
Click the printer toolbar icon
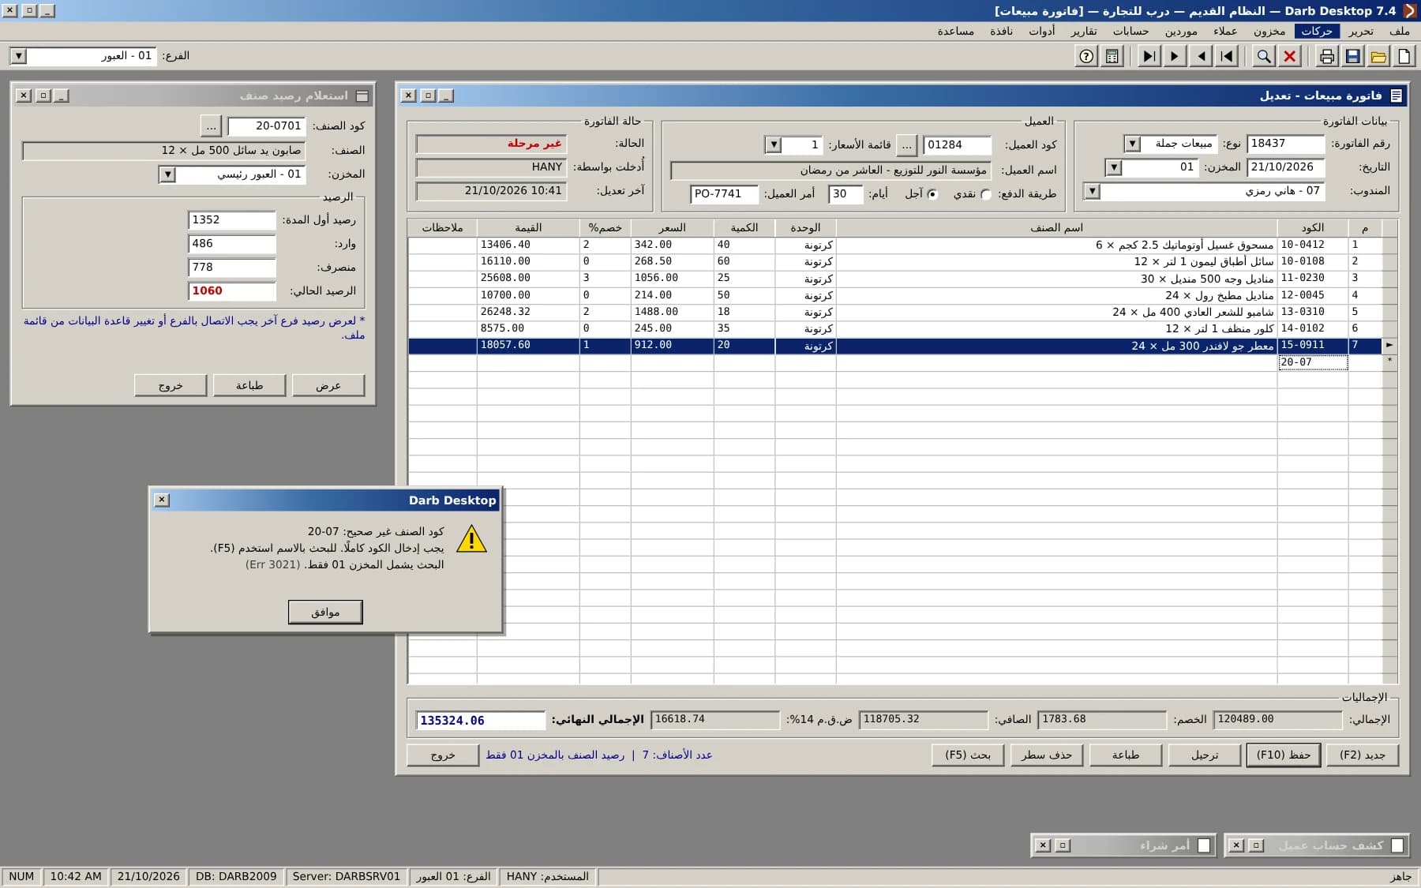pos(1327,56)
